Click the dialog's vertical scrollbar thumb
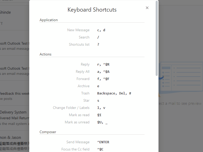 click(157, 38)
